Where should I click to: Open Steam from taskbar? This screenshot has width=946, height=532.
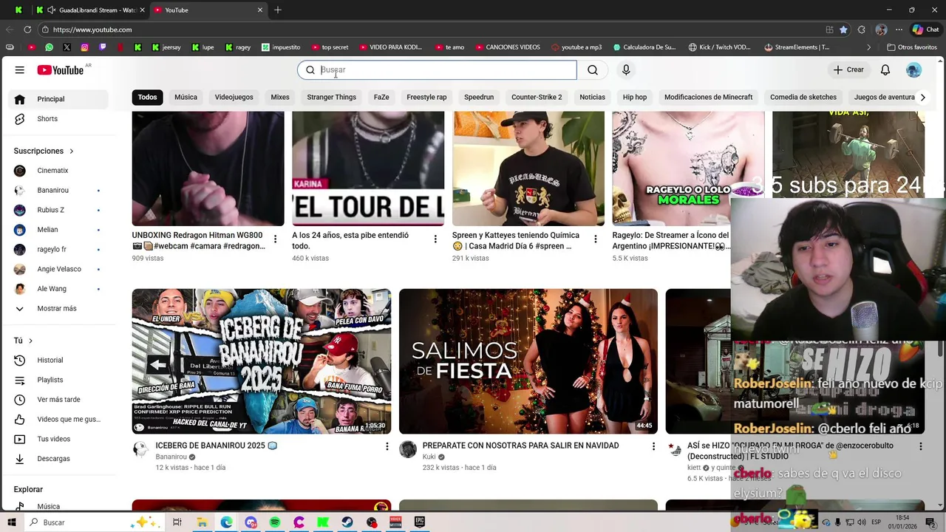tap(347, 522)
